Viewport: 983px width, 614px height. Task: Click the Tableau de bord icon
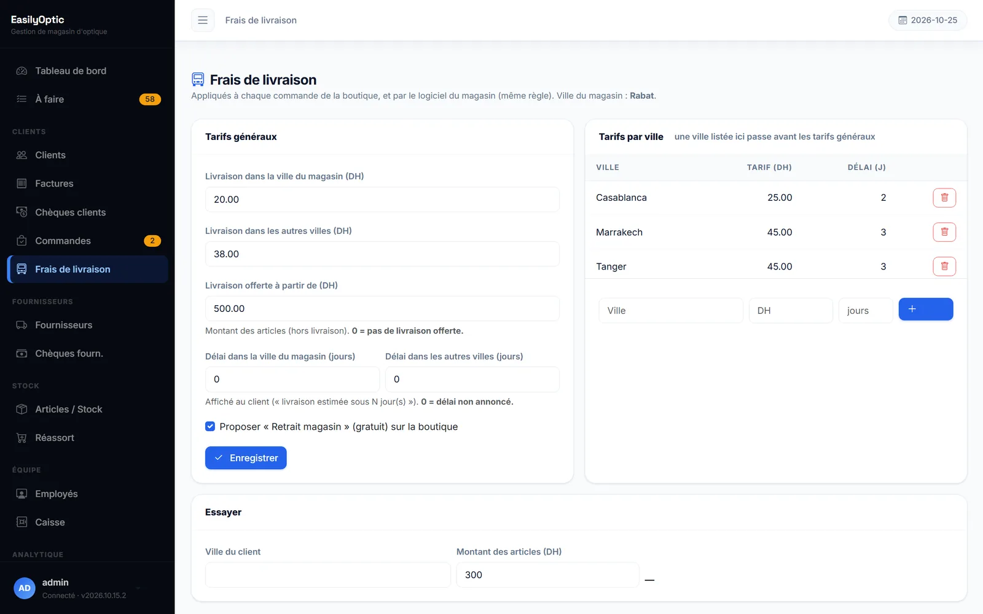tap(22, 71)
